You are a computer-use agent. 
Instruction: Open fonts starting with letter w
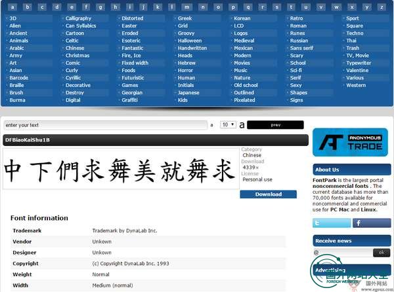coord(336,7)
